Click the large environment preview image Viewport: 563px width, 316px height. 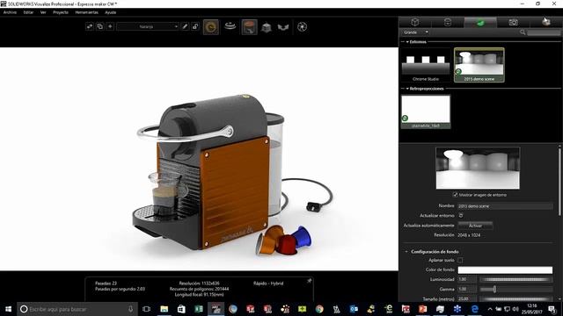[x=478, y=168]
